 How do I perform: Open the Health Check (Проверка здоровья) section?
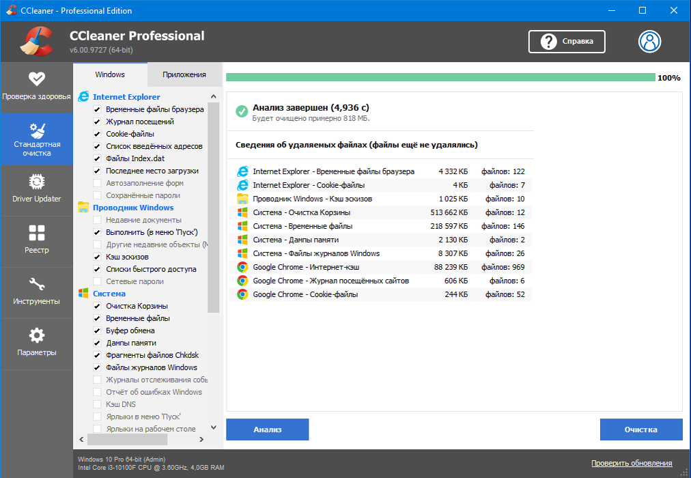click(x=37, y=87)
